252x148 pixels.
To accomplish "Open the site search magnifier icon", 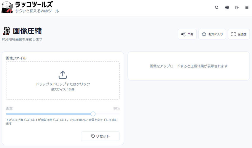I will (217, 7).
